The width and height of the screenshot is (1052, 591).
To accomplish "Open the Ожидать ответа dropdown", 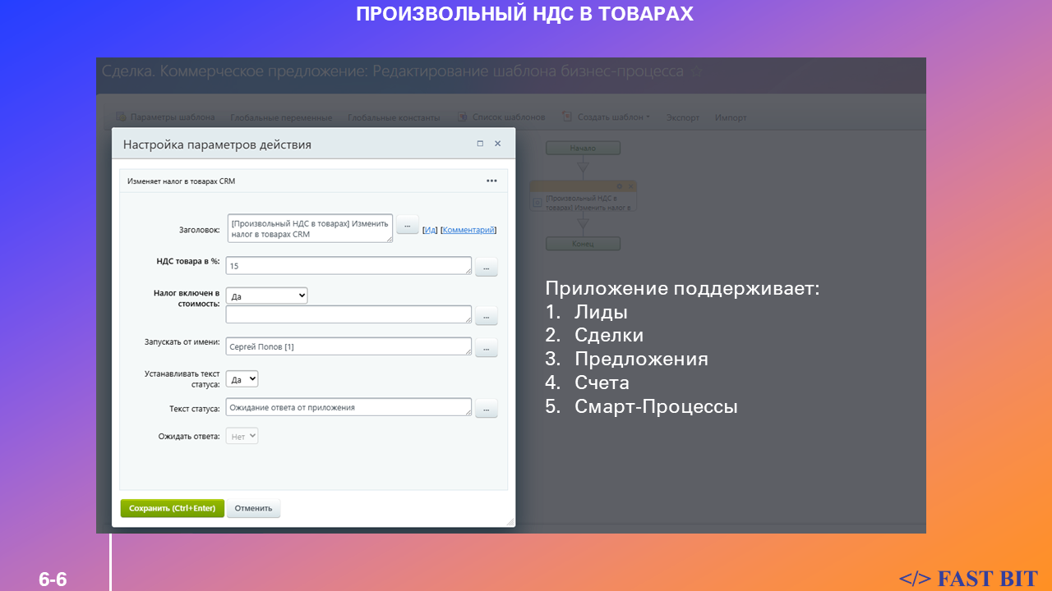I will pos(242,437).
